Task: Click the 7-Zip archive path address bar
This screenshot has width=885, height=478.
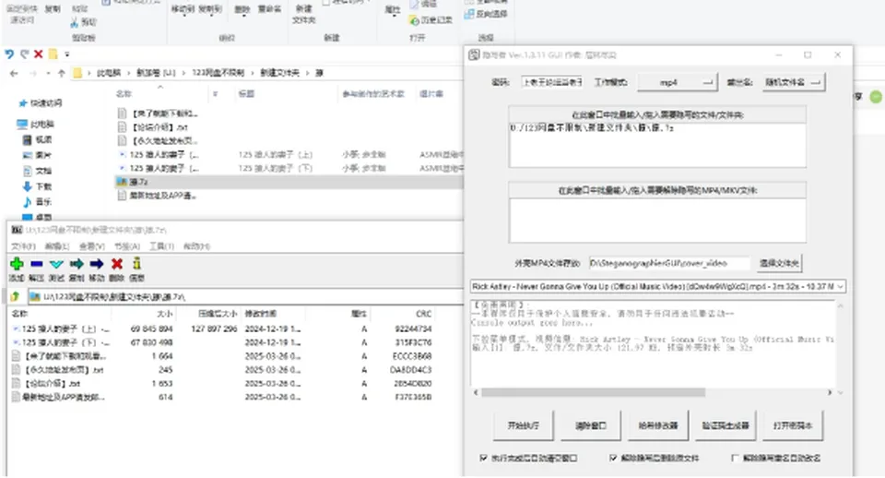Action: pyautogui.click(x=244, y=296)
